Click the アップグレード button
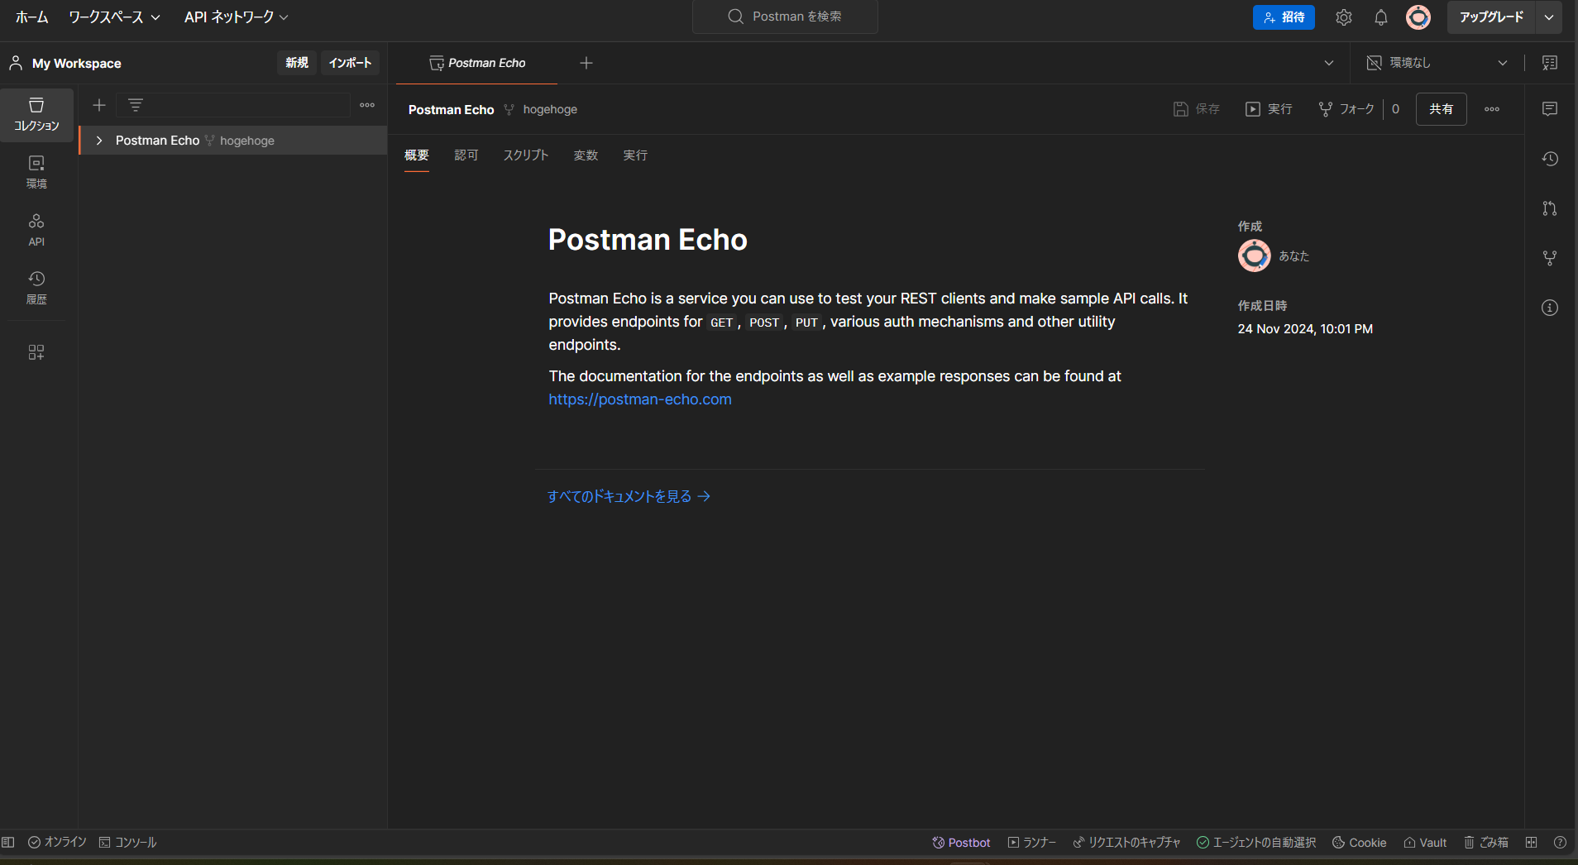This screenshot has height=865, width=1578. pyautogui.click(x=1491, y=17)
